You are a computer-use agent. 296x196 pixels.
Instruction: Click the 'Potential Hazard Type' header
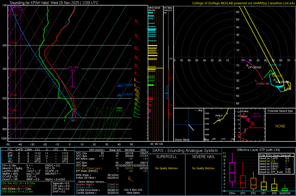point(280,111)
